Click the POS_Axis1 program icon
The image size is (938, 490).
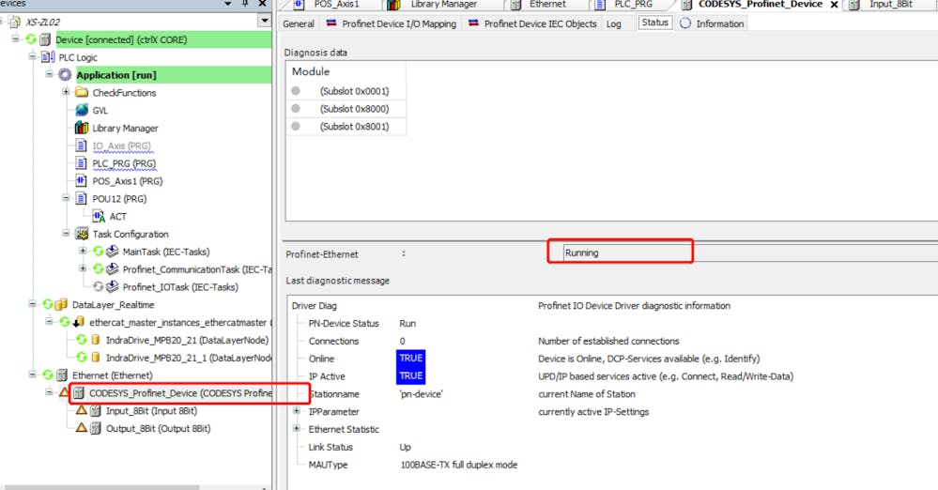[82, 181]
